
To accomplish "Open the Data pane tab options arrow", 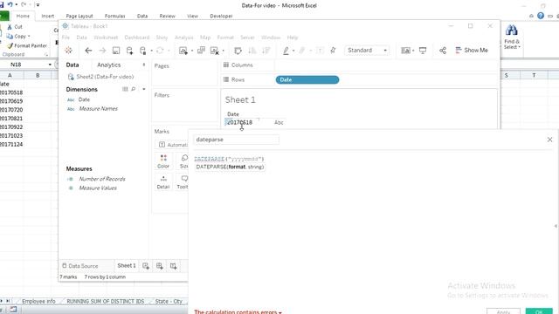I will (x=144, y=65).
